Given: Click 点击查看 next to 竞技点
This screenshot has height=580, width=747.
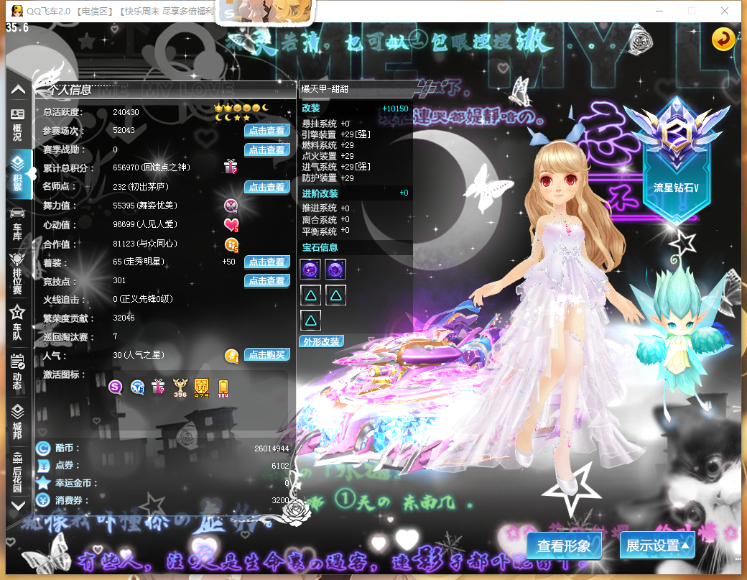Looking at the screenshot, I should click(267, 281).
